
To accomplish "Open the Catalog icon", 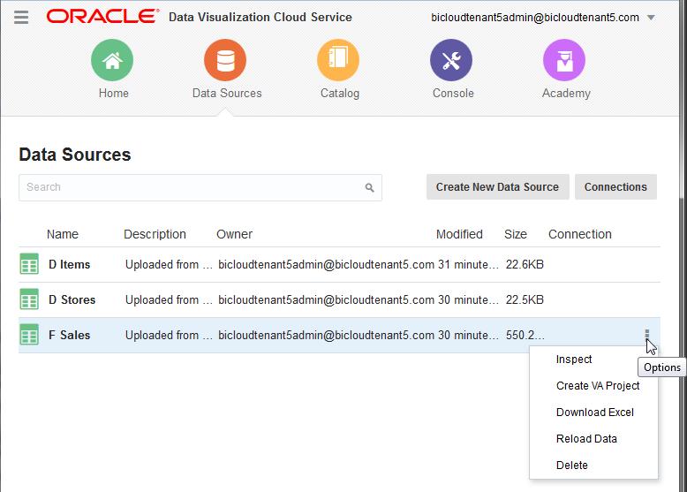I will point(338,60).
